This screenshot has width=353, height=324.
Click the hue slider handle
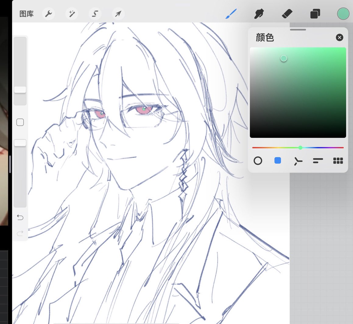[300, 148]
